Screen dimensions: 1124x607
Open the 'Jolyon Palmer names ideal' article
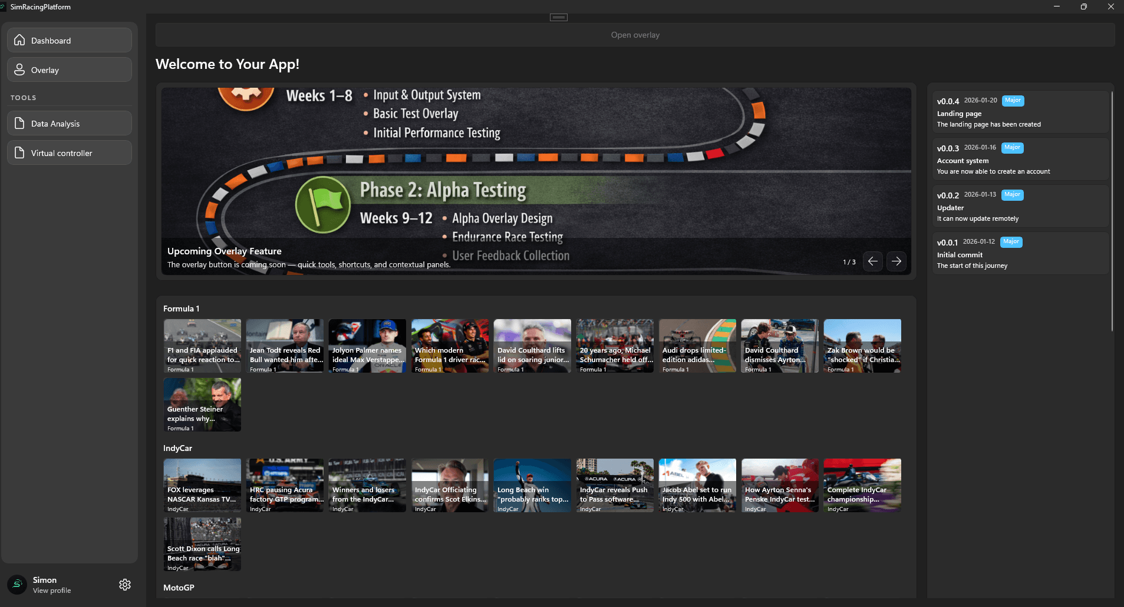(367, 346)
